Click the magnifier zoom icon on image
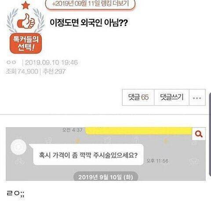The image size is (211, 205). pos(199,134)
